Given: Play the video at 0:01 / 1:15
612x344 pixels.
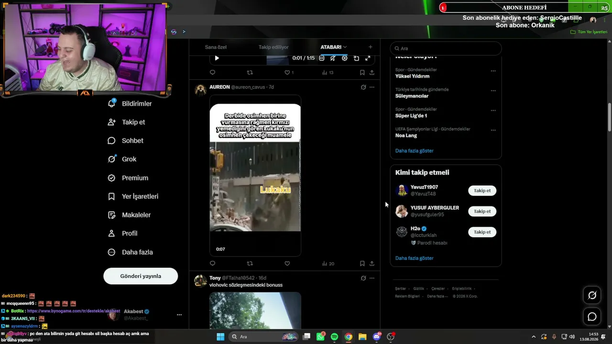Looking at the screenshot, I should click(x=217, y=58).
